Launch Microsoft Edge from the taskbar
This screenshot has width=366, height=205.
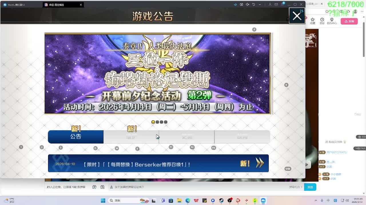(188, 200)
